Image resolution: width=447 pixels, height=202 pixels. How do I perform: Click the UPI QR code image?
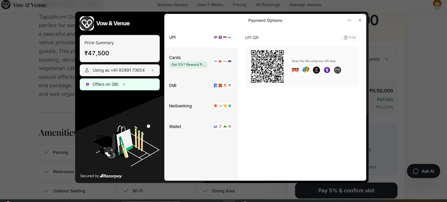[x=267, y=66]
